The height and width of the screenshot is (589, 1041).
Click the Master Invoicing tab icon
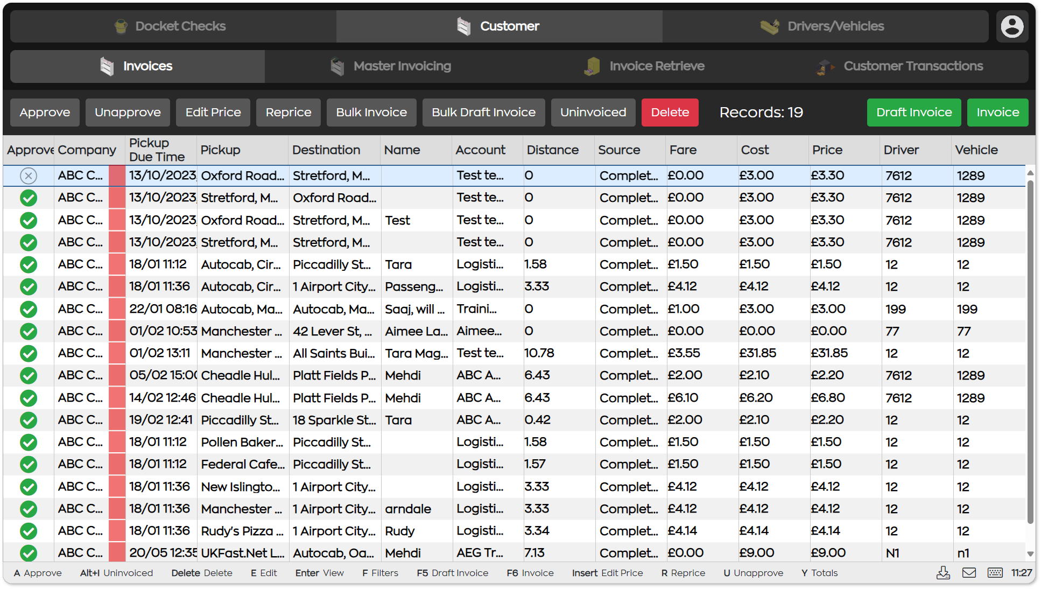(x=337, y=66)
